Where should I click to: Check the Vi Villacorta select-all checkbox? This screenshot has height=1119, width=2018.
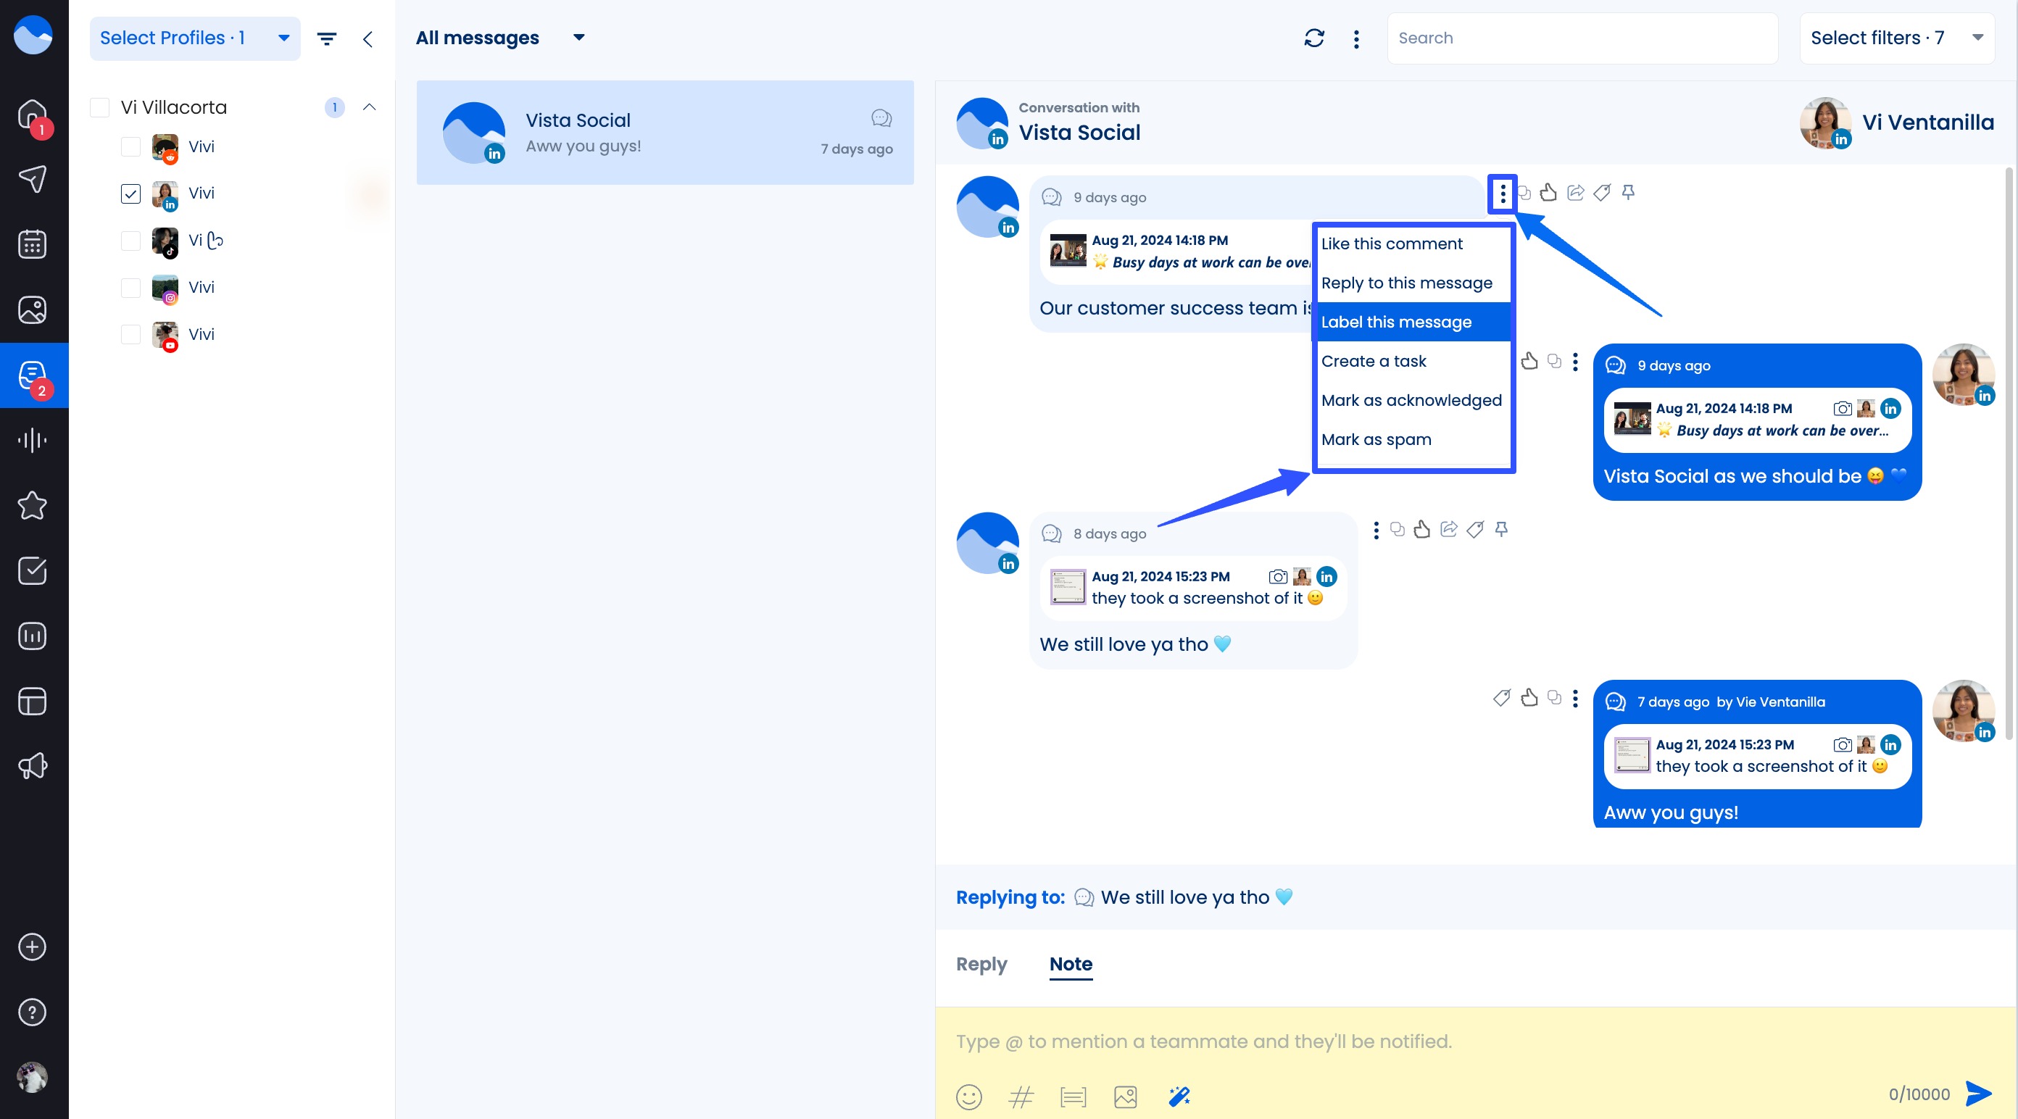(99, 107)
